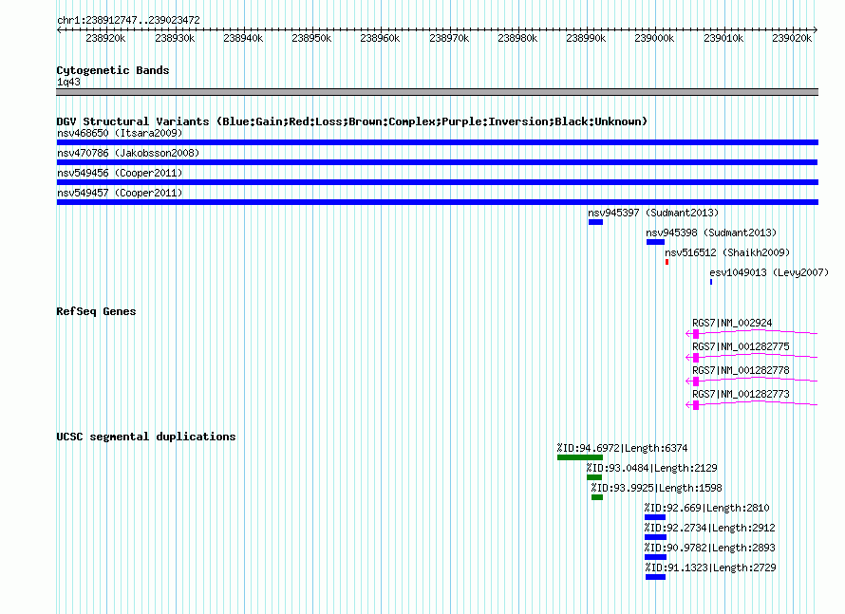Viewport: 845px width, 614px height.
Task: Click label nsv549457 (Cooper2011)
Action: click(x=120, y=193)
